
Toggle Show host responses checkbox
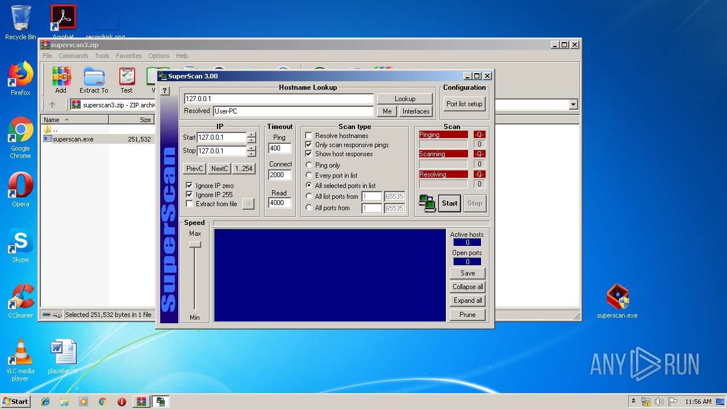coord(309,154)
